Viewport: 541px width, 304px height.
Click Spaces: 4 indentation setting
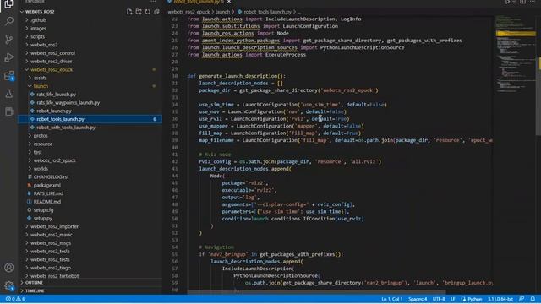(x=418, y=299)
